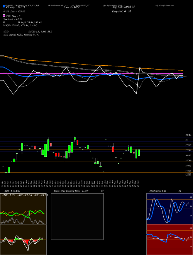Click the ADX (MGR) values line

[x=27, y=32]
